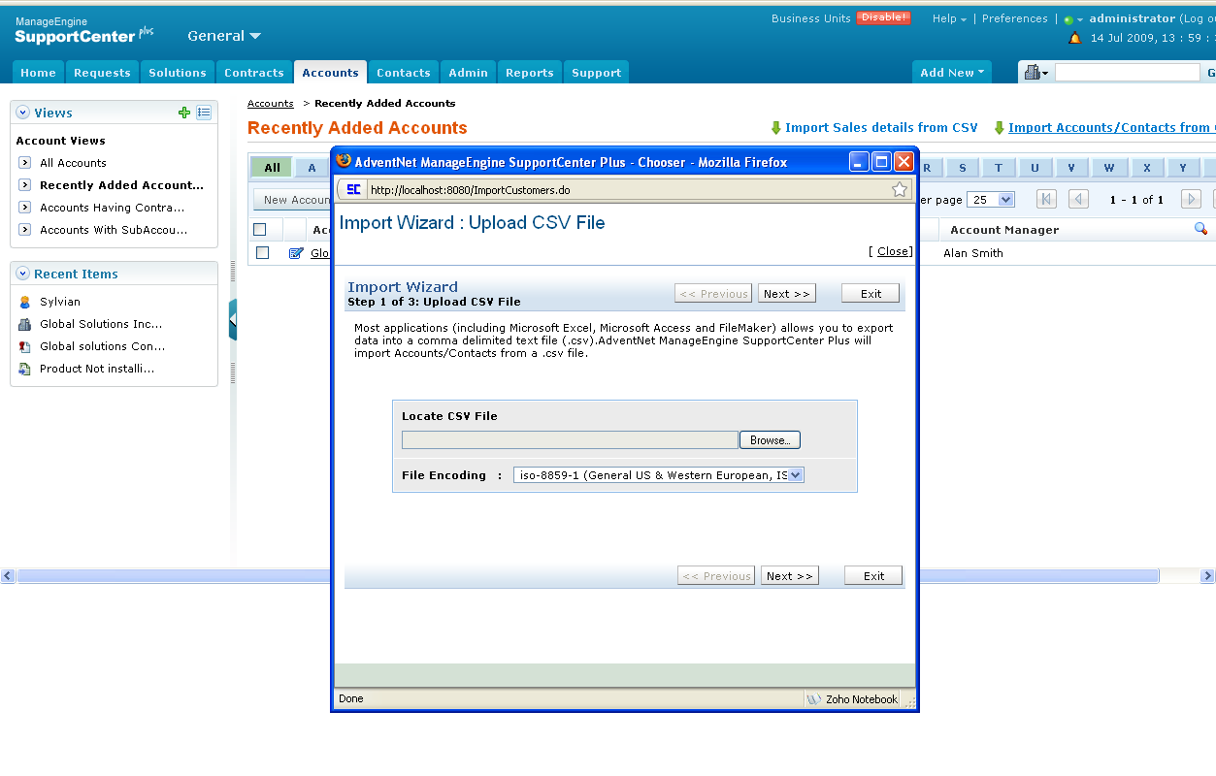The height and width of the screenshot is (776, 1216).
Task: Click the Product Not installing request icon
Action: coord(25,369)
